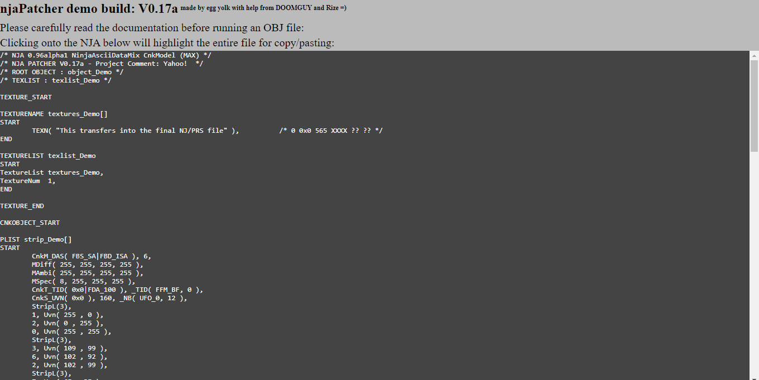Click the CnkT_TID texture ID line

click(118, 290)
